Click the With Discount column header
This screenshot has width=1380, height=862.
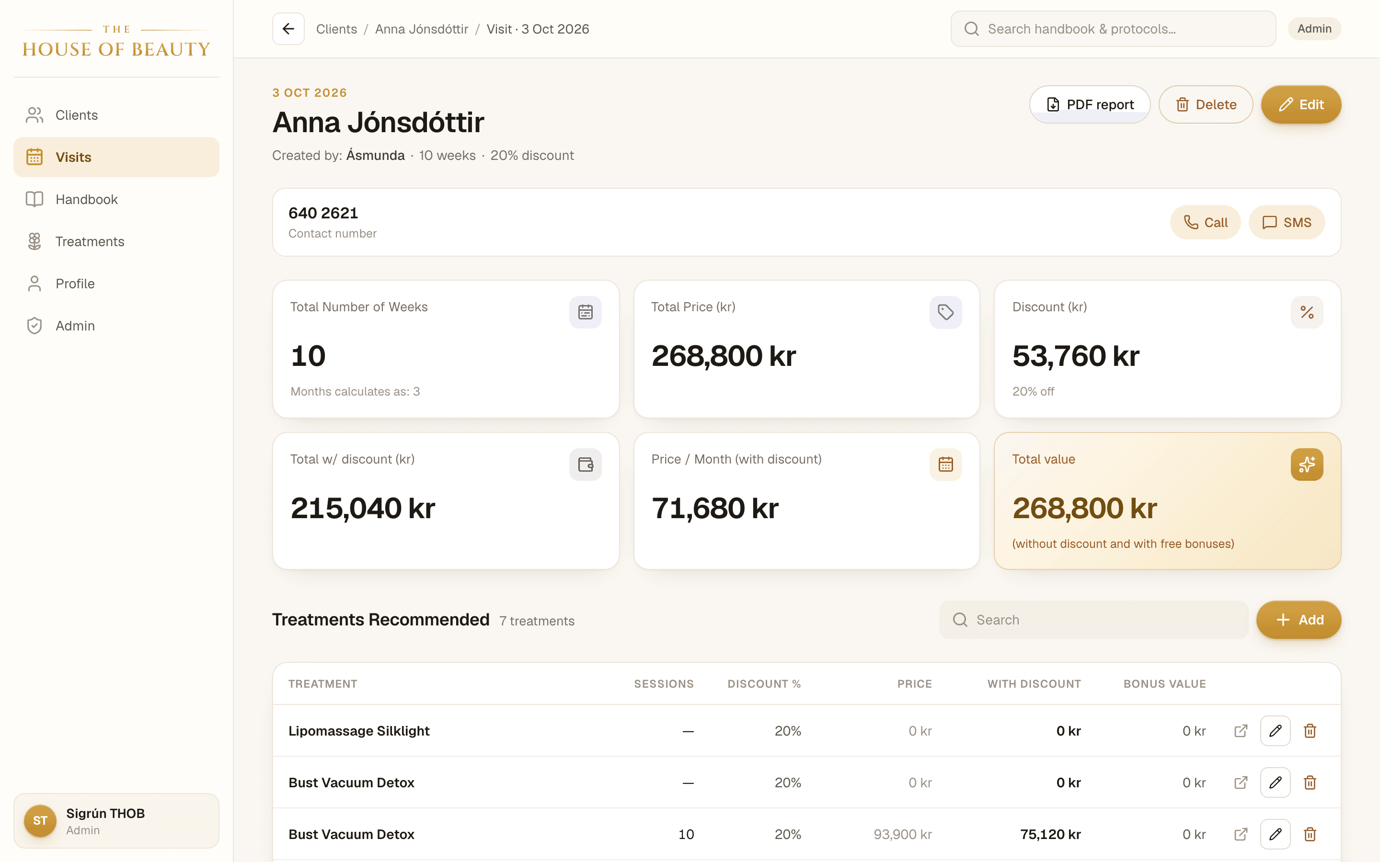click(1035, 684)
